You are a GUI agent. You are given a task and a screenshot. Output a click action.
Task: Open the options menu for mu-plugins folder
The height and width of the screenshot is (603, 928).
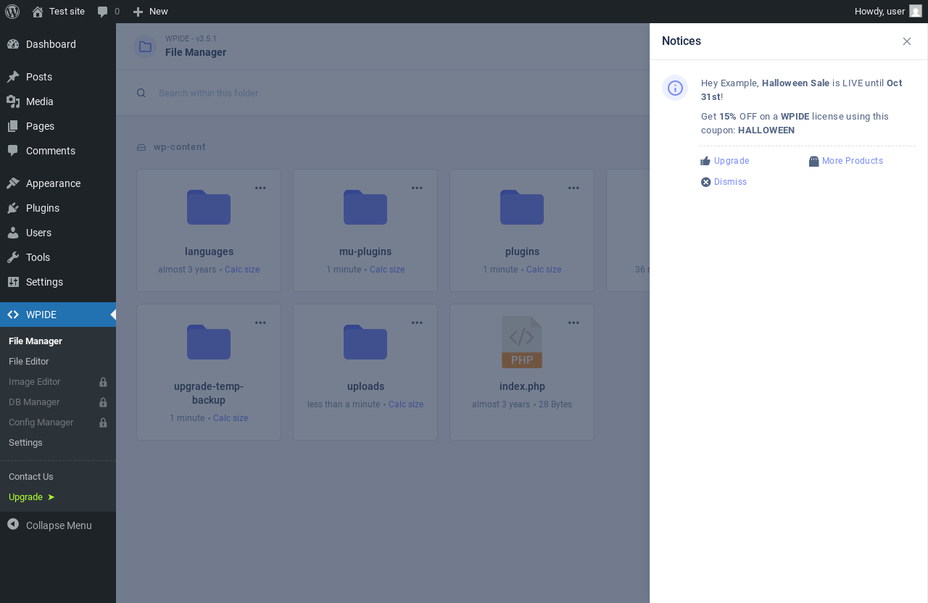[417, 188]
